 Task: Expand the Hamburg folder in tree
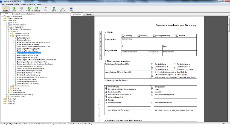click(x=9, y=88)
